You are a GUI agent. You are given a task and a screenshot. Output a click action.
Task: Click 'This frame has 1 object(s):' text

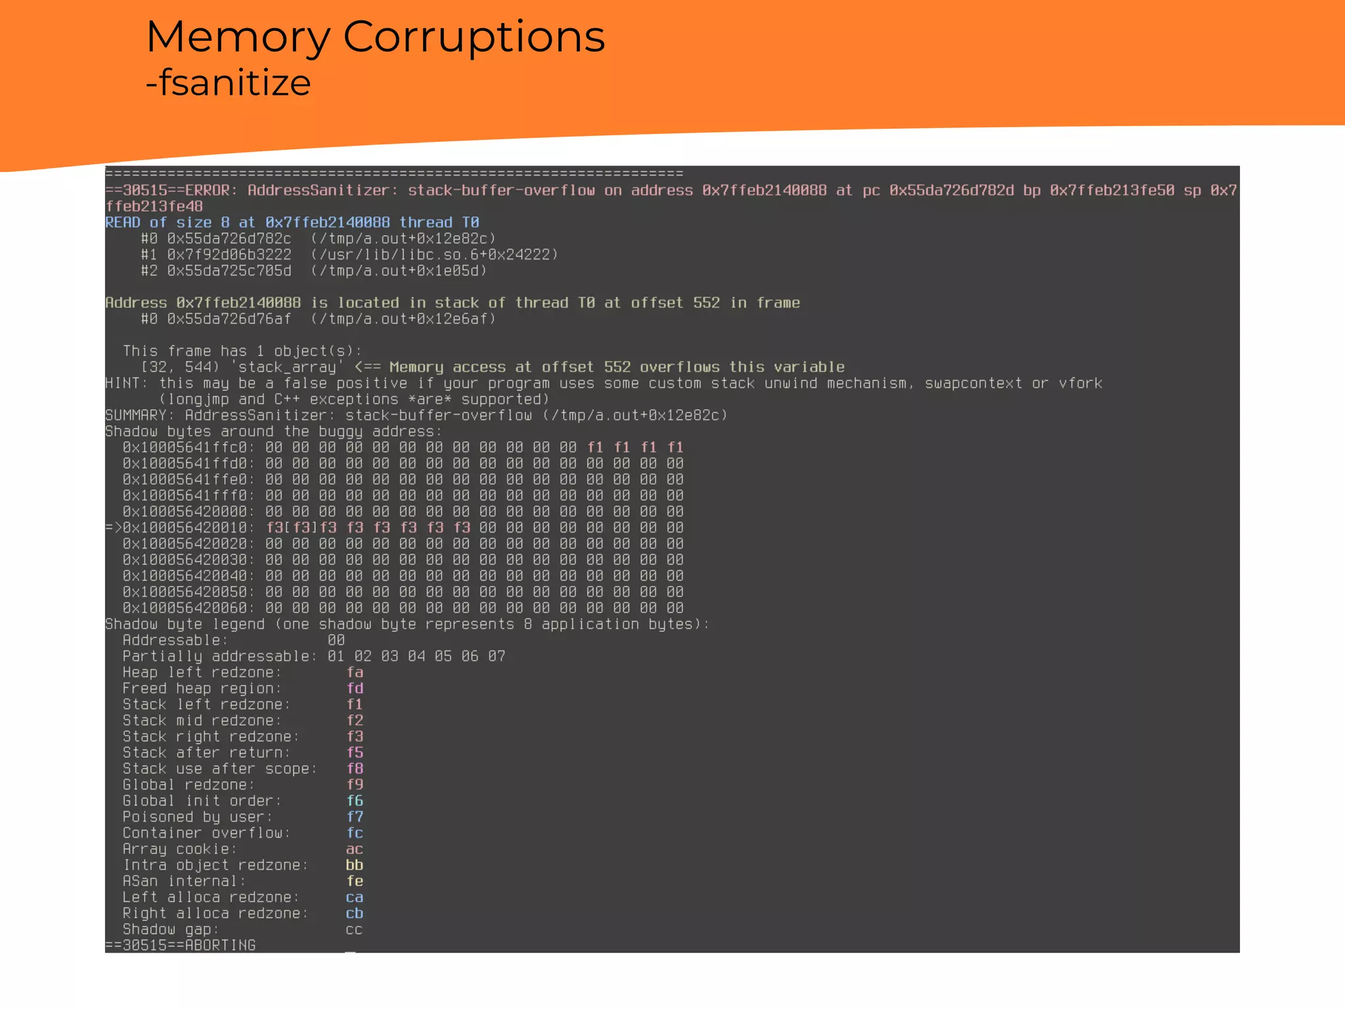pyautogui.click(x=242, y=351)
